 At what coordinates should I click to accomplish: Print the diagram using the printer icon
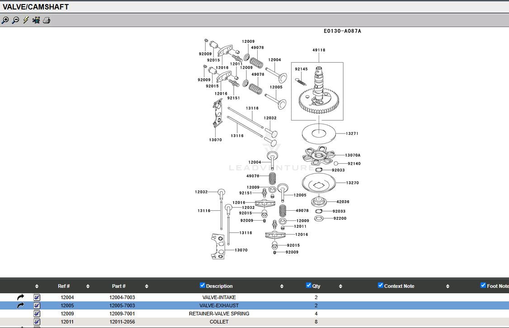click(47, 20)
